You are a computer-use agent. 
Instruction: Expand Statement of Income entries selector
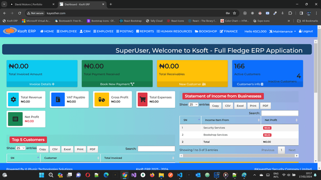pos(193,105)
